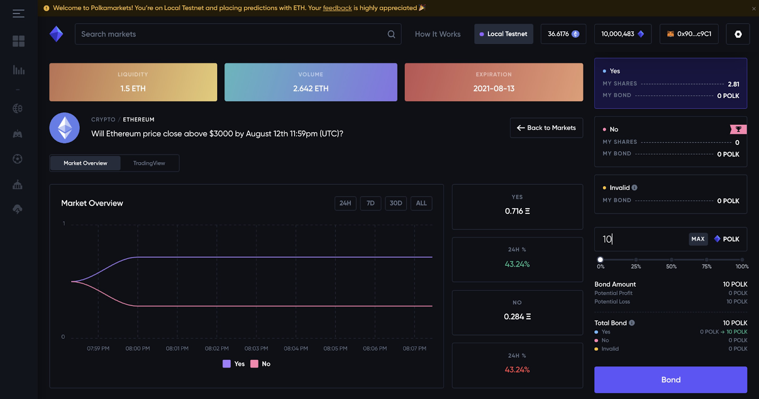Click the search magnifier icon
Viewport: 759px width, 399px height.
click(x=391, y=34)
